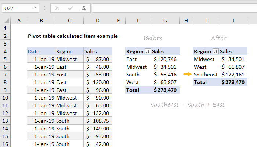257x147 pixels.
Task: Click 'Midwest' in the After pivot table
Action: (204, 59)
